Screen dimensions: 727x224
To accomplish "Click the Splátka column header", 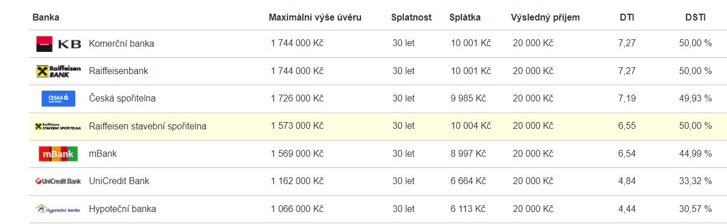I will point(465,17).
